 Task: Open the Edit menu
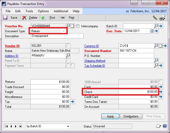pos(18,11)
